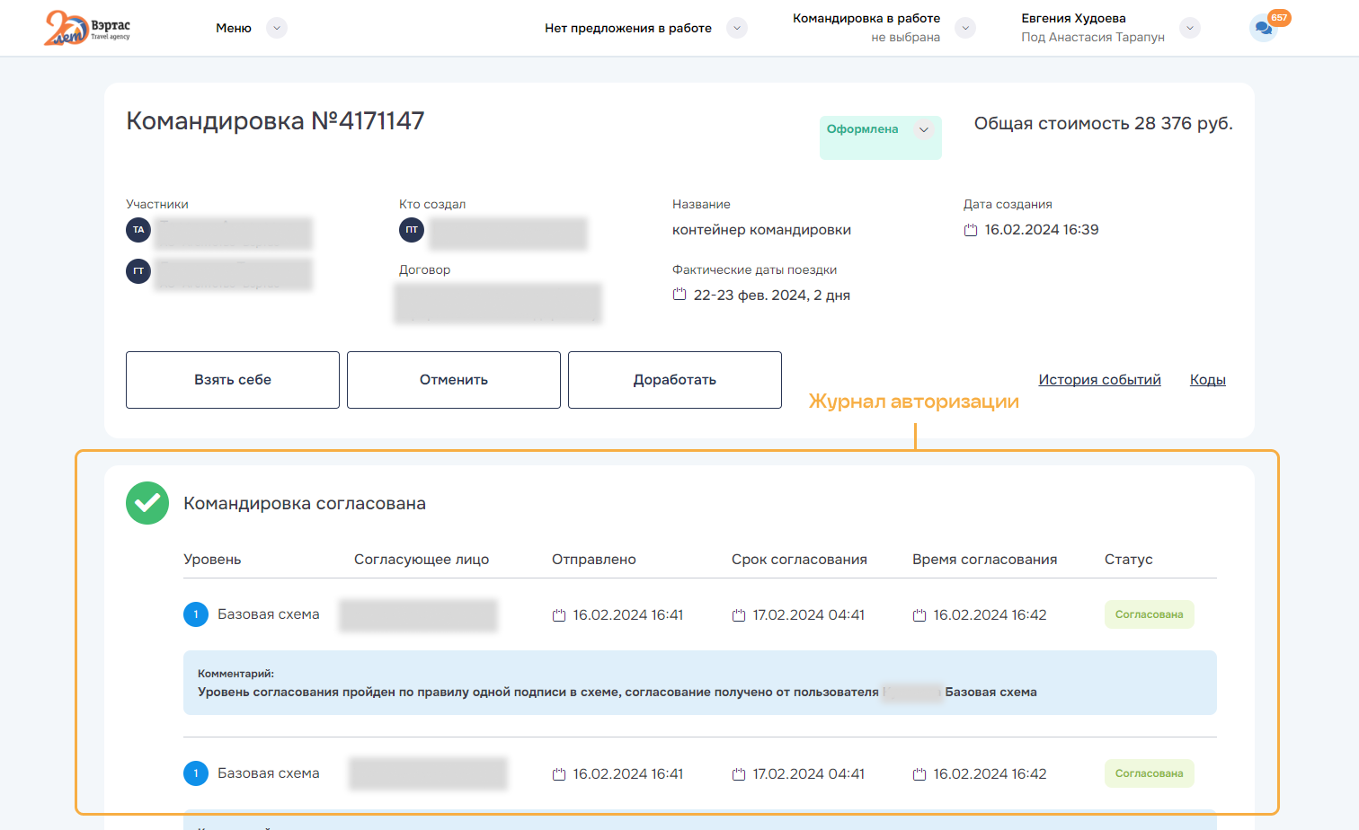Click the green approved checkmark icon
The width and height of the screenshot is (1359, 830).
(147, 503)
